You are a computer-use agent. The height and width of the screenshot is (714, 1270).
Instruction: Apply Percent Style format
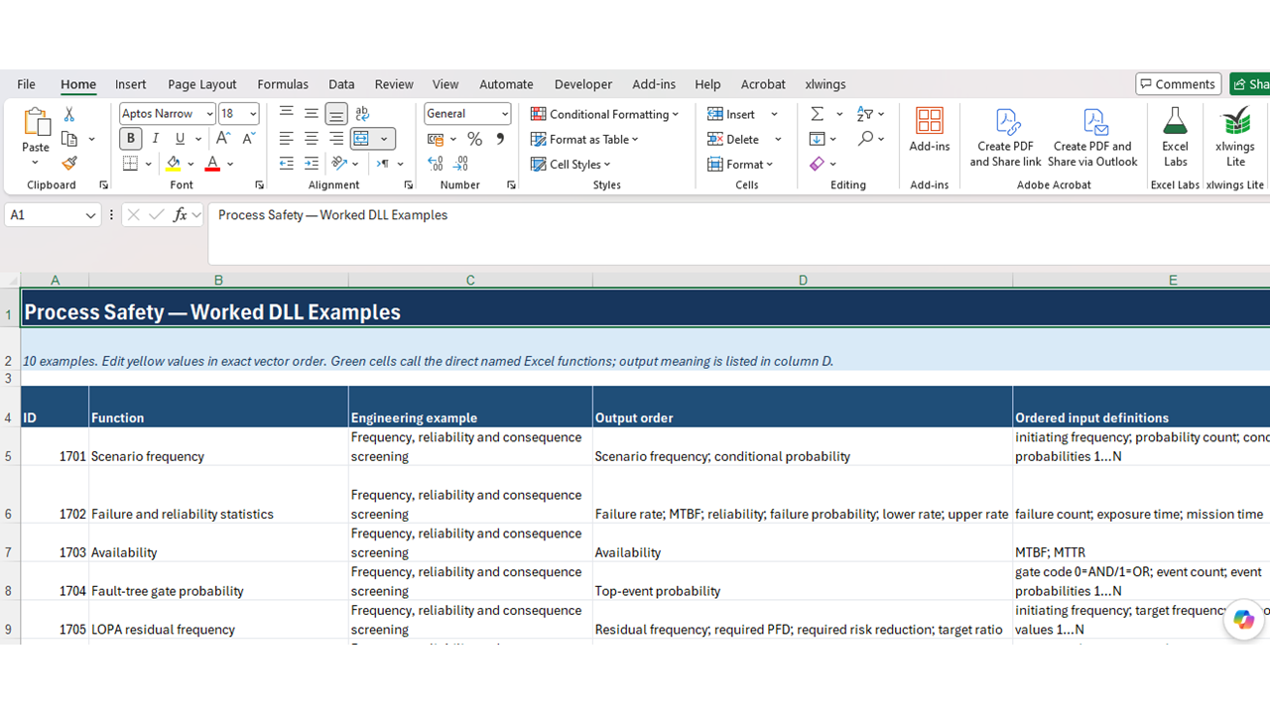point(475,139)
